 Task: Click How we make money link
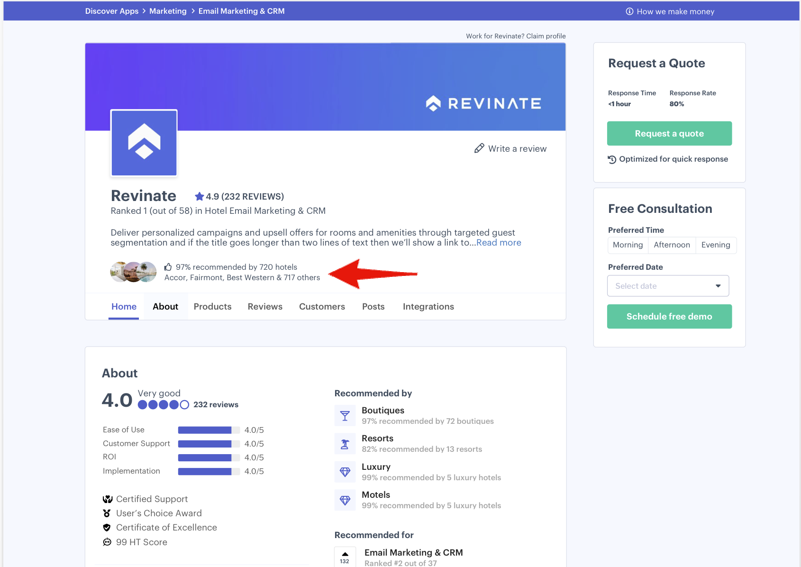point(675,11)
